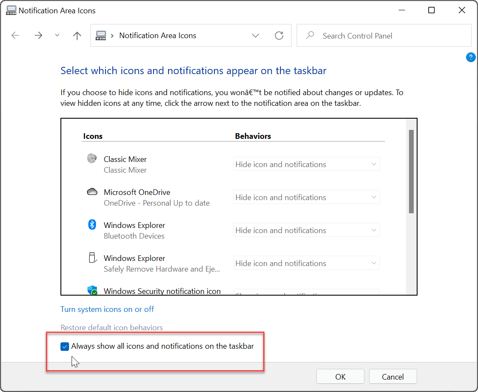Click Restore default icon behaviors
The height and width of the screenshot is (392, 478).
tap(111, 328)
